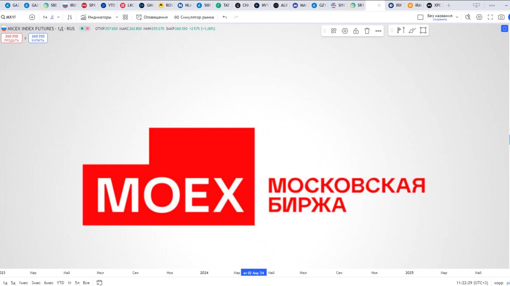Expand the Без названия layout dropdown
The height and width of the screenshot is (286, 510).
(457, 17)
